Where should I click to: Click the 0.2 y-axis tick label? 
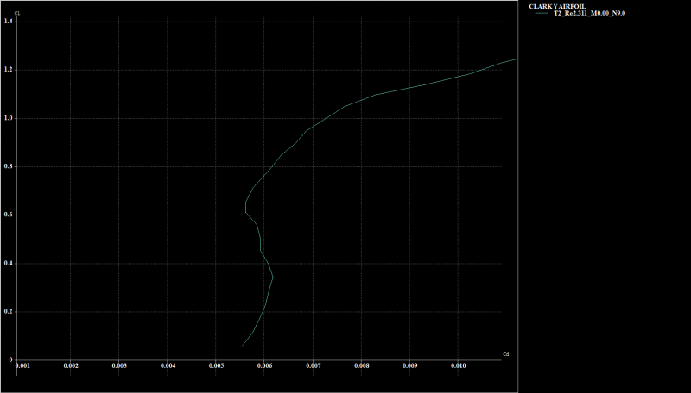pos(8,311)
